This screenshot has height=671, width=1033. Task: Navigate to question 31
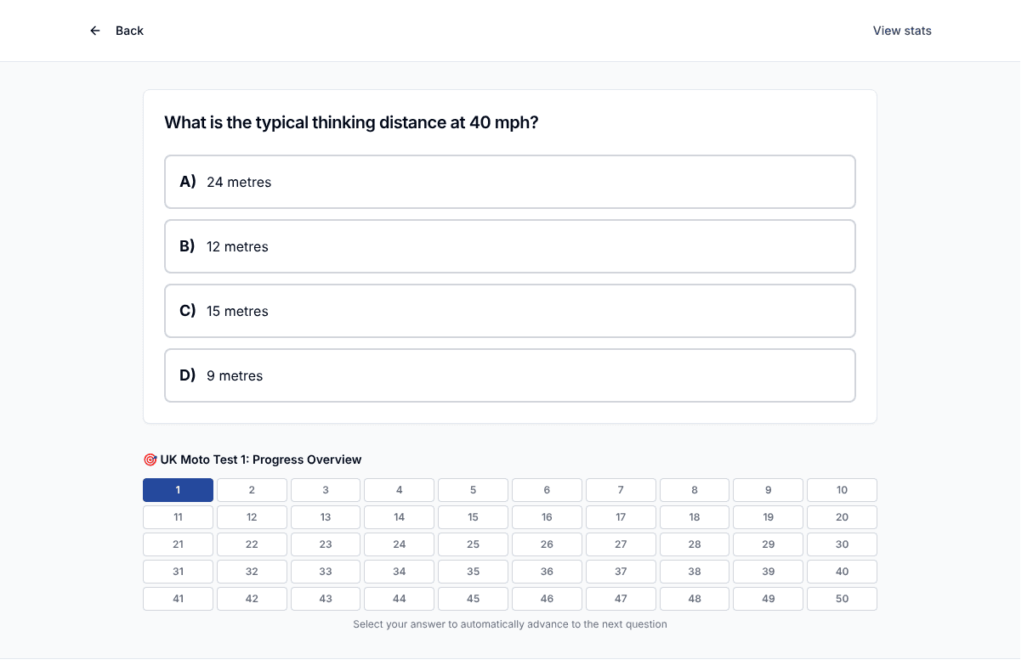coord(178,572)
